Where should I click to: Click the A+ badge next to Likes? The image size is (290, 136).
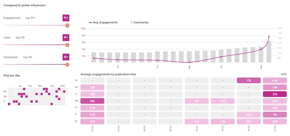click(66, 37)
